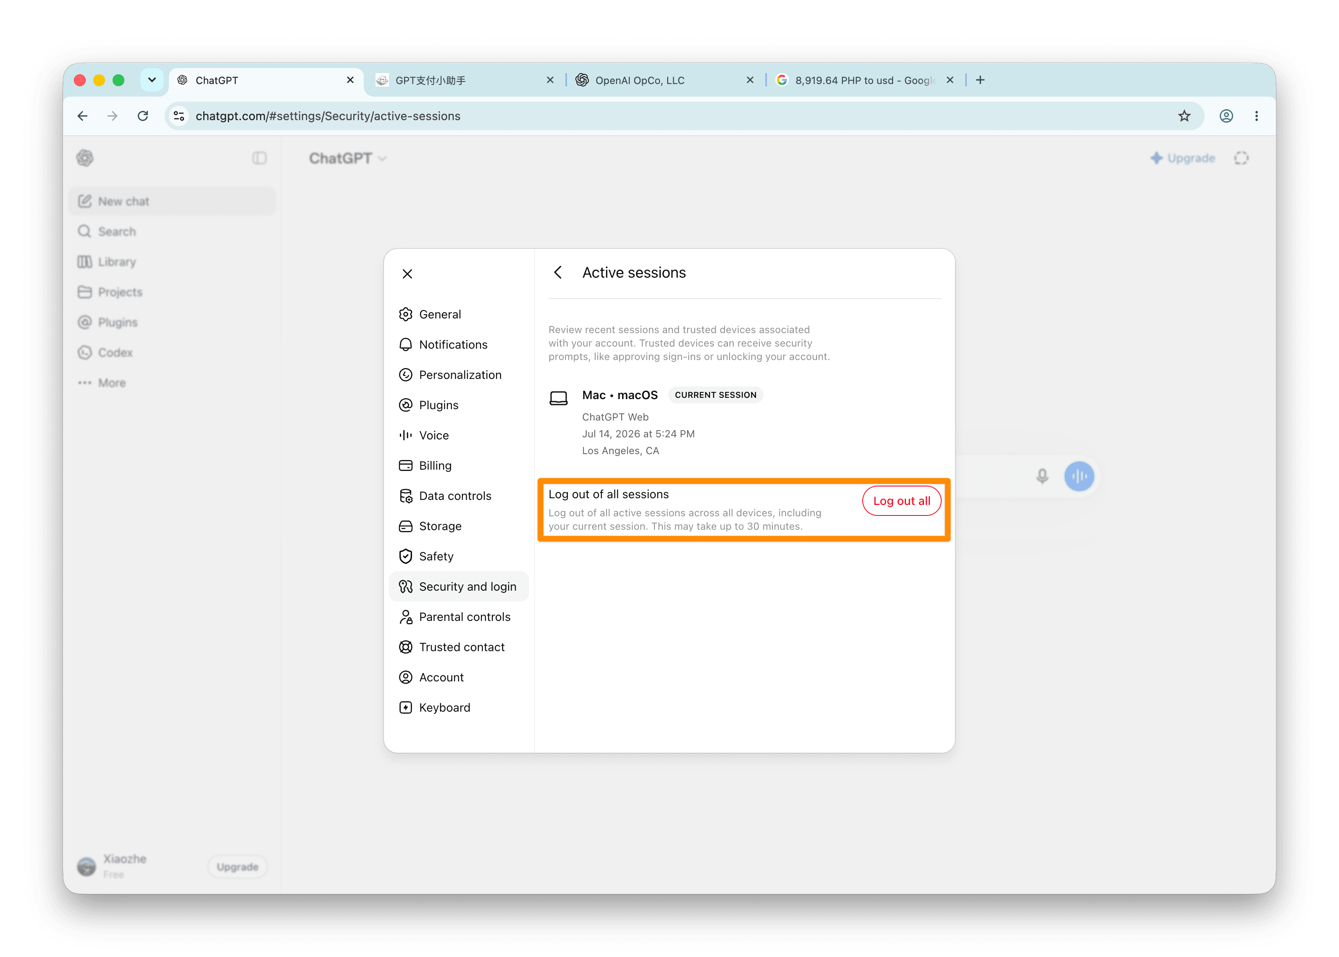Select Safety in settings
The image size is (1339, 957).
(459, 556)
